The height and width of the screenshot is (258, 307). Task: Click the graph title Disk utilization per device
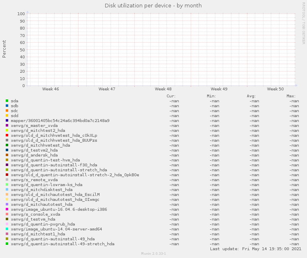[153, 5]
